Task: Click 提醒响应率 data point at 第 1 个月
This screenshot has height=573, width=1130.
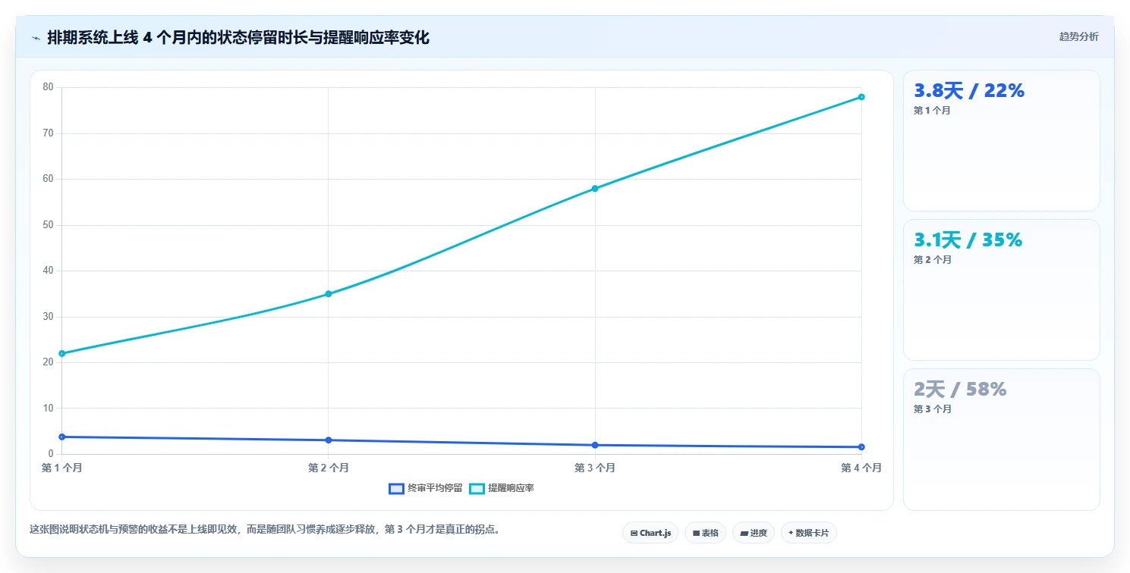Action: click(61, 353)
